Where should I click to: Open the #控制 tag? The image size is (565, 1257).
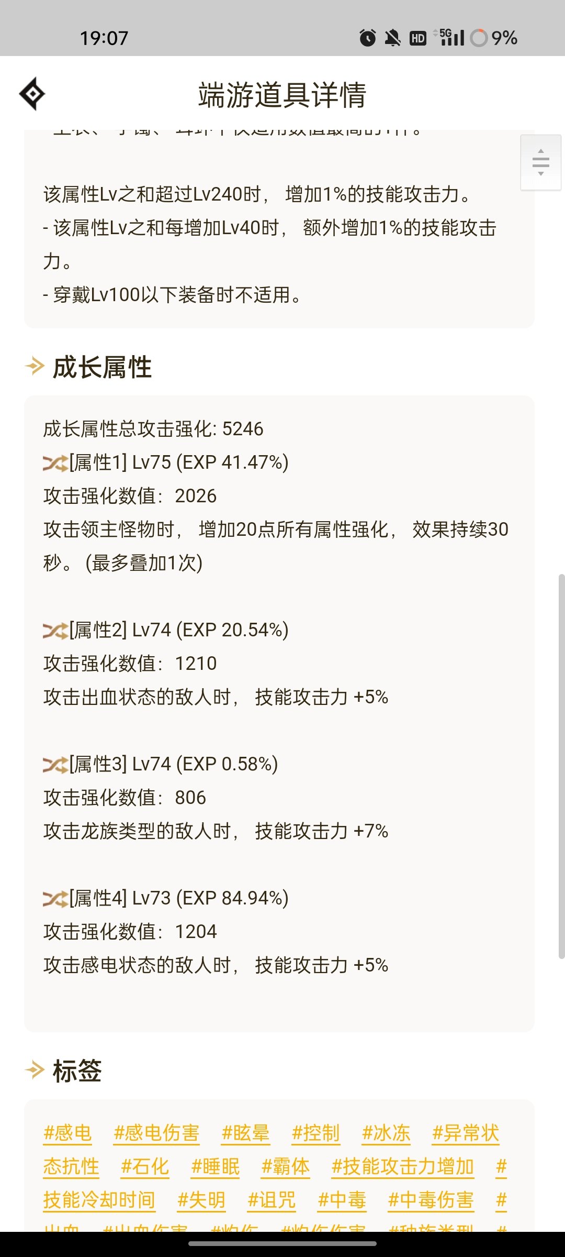coord(315,1133)
